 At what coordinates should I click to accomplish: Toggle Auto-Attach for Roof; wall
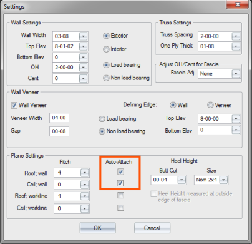(x=120, y=172)
